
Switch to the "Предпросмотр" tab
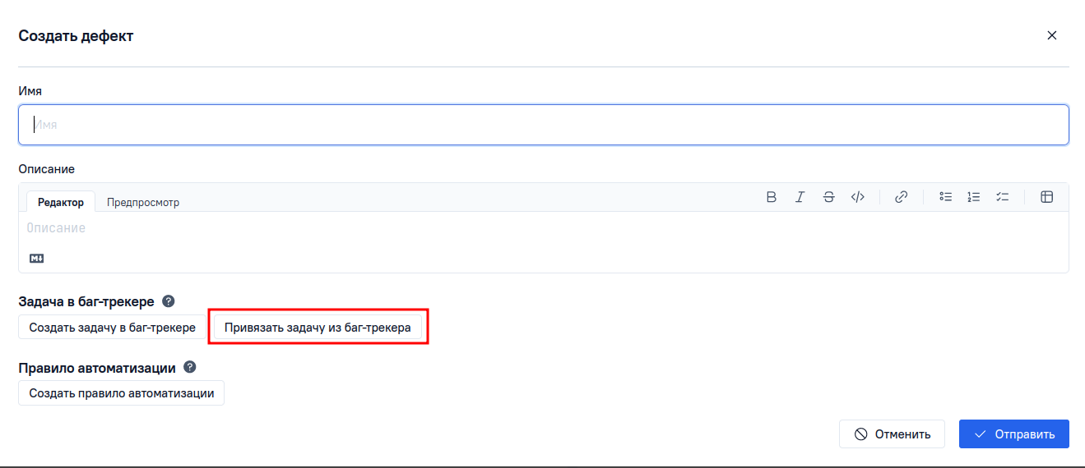(x=143, y=202)
